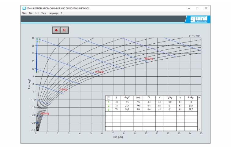The image size is (231, 149).
Task: Click the application icon in title bar
Action: tap(24, 8)
